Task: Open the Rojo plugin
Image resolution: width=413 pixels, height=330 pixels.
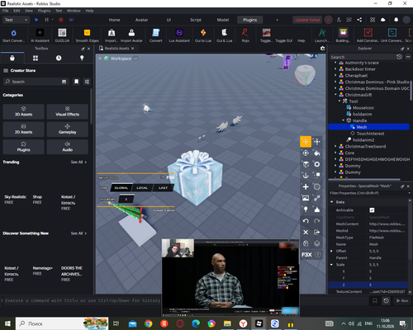Action: coord(245,35)
